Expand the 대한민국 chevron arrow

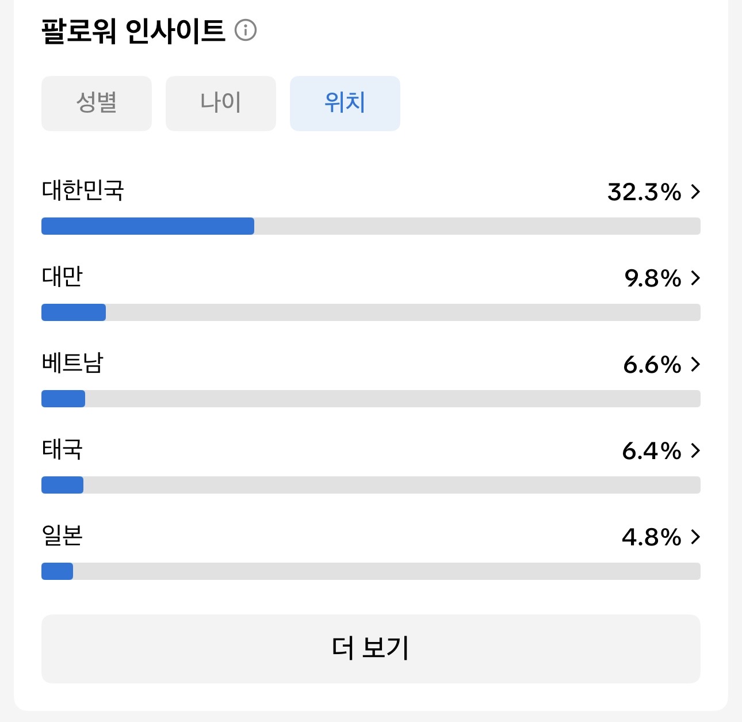point(695,192)
